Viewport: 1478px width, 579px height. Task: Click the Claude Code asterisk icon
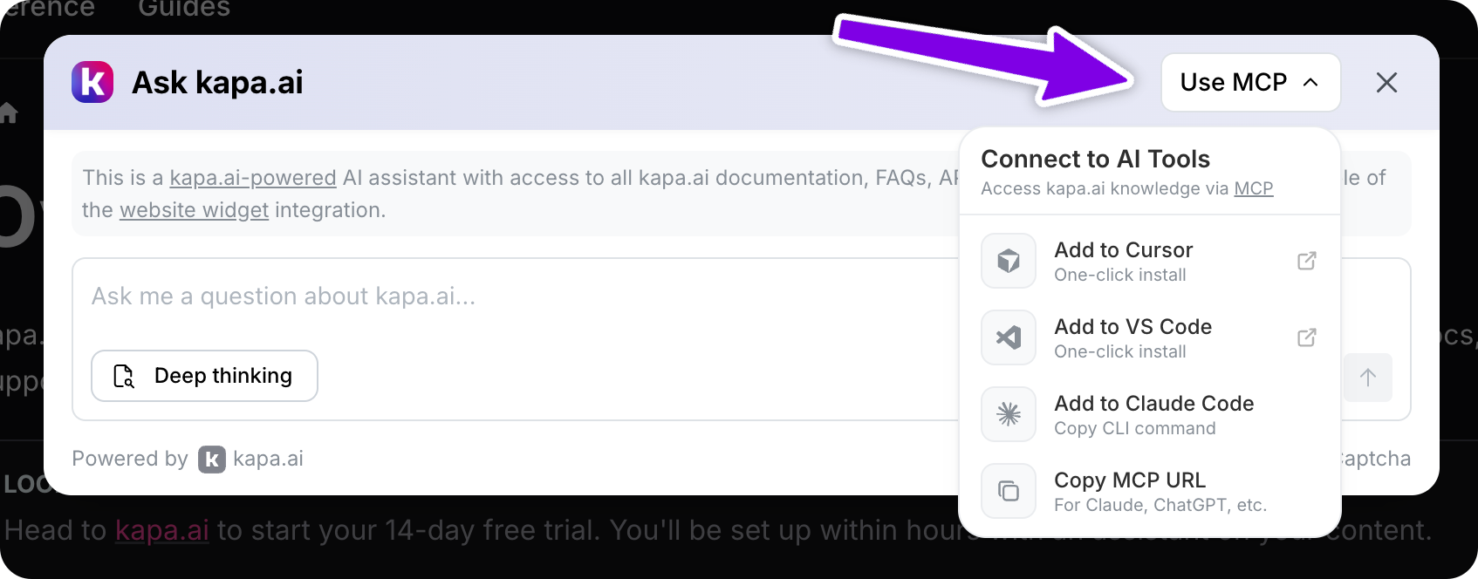click(1008, 414)
